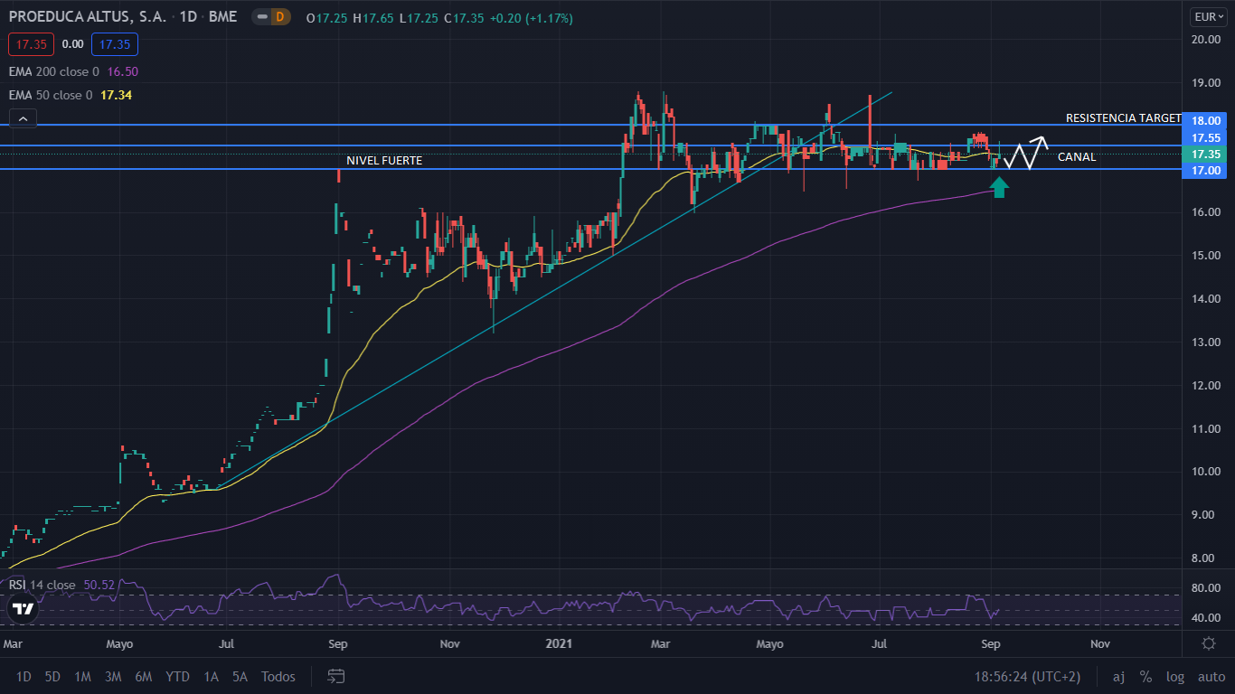Screen dimensions: 1235x694
Task: Open the go-to-date calendar icon
Action: 336,676
